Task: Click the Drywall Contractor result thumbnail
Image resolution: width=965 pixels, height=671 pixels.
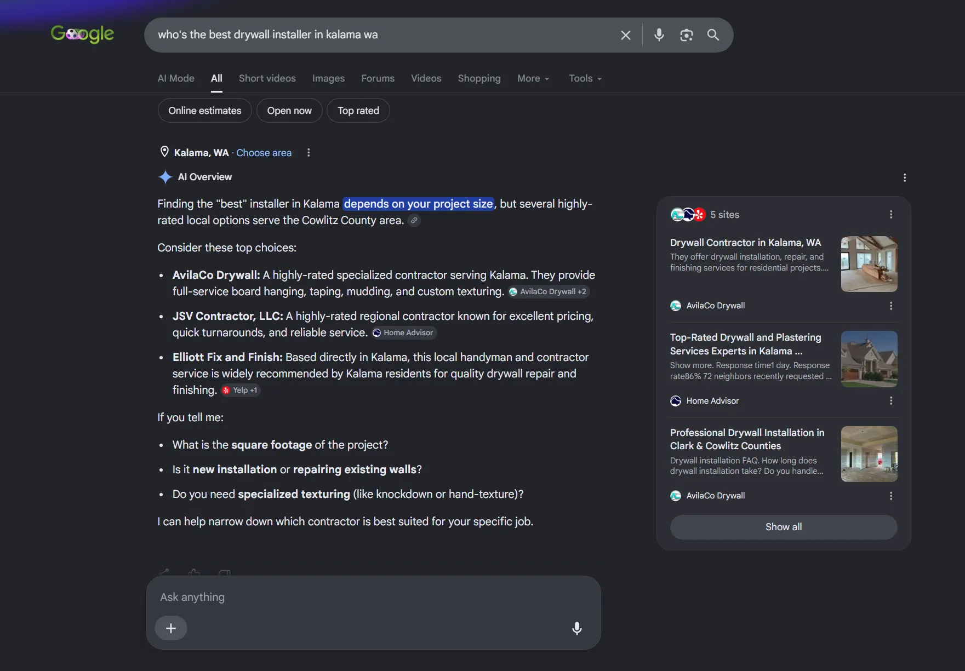Action: (869, 264)
